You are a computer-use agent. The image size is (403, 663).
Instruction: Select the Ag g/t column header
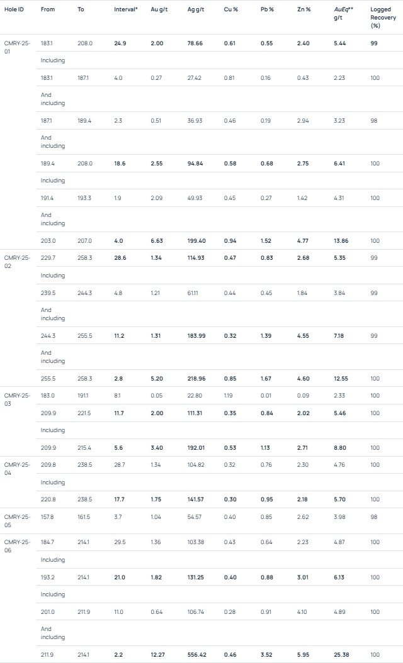tap(195, 9)
